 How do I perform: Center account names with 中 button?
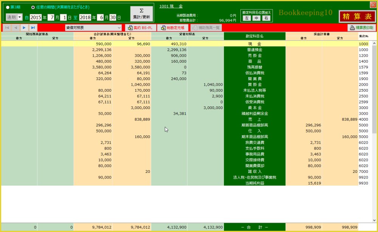pos(256,18)
